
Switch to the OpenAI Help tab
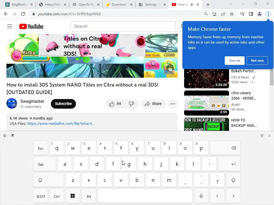click(85, 5)
